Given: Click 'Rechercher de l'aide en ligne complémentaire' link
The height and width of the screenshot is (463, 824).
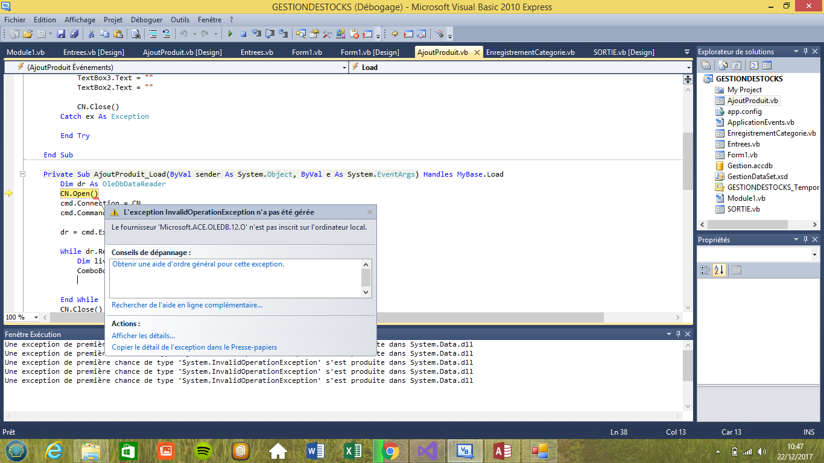Looking at the screenshot, I should click(187, 305).
